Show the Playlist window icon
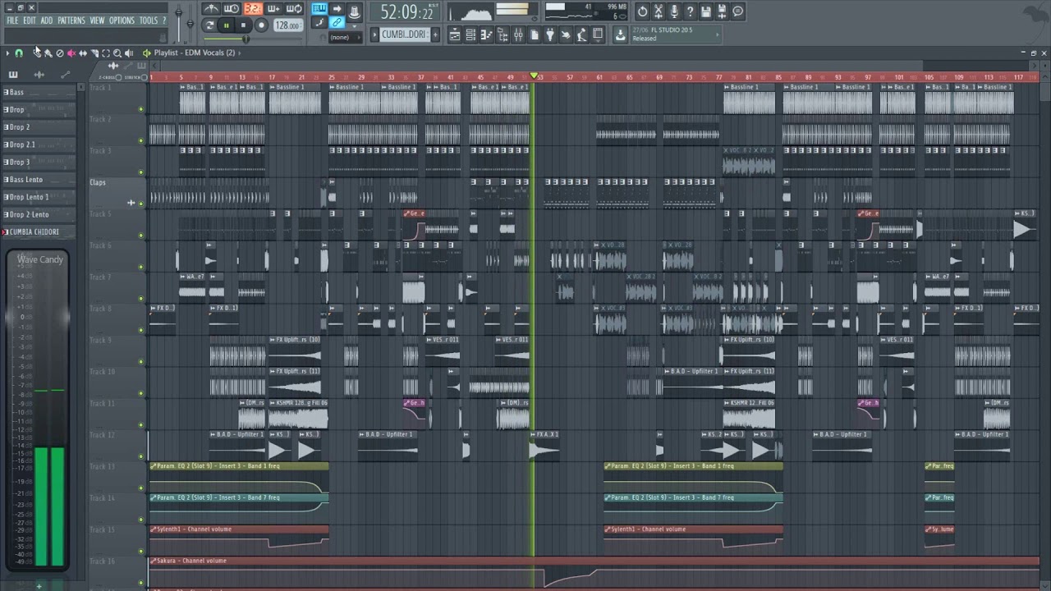This screenshot has height=591, width=1051. coord(455,34)
